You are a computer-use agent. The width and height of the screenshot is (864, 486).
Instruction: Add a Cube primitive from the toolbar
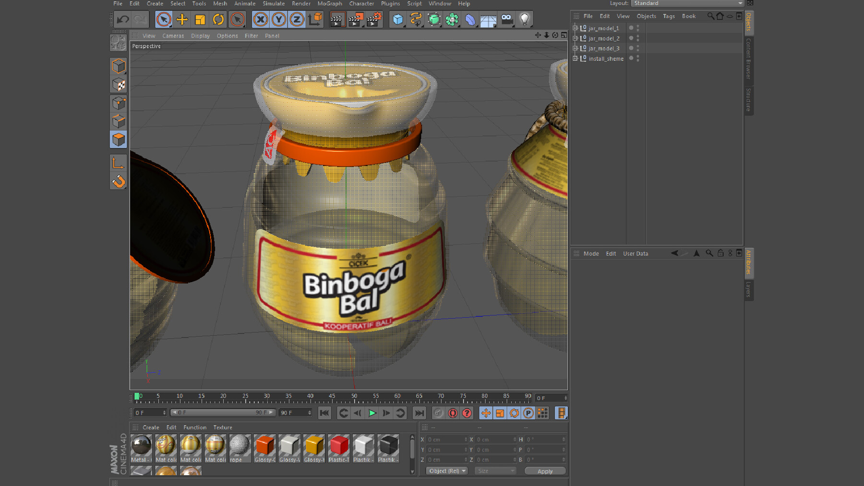(397, 19)
